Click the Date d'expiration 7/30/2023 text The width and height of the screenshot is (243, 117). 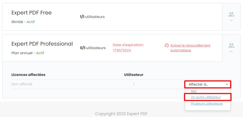point(128,48)
